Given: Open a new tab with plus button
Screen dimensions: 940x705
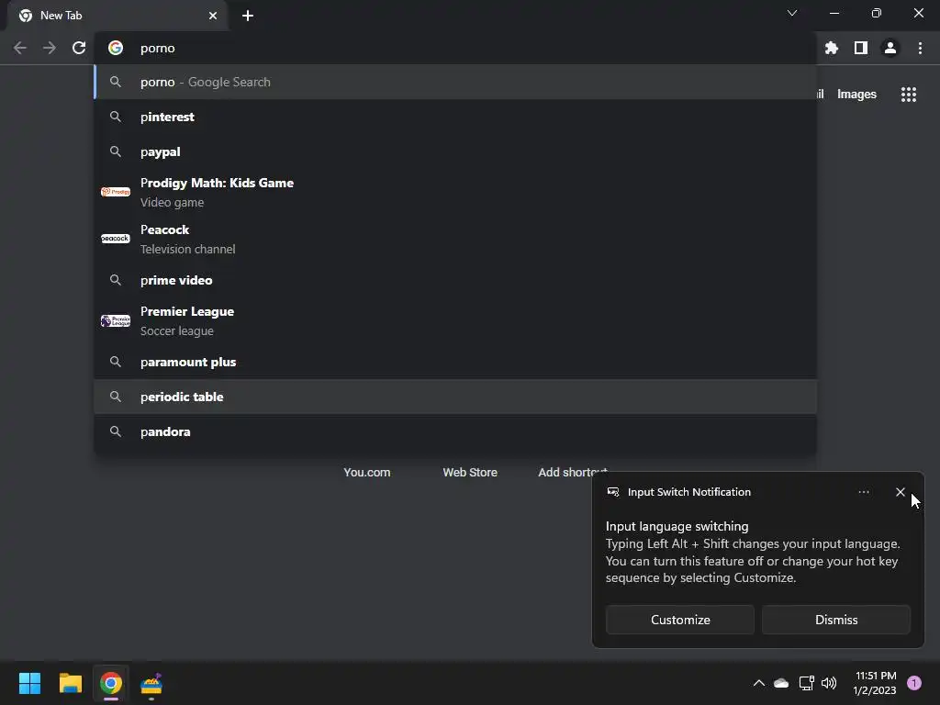Looking at the screenshot, I should tap(248, 16).
